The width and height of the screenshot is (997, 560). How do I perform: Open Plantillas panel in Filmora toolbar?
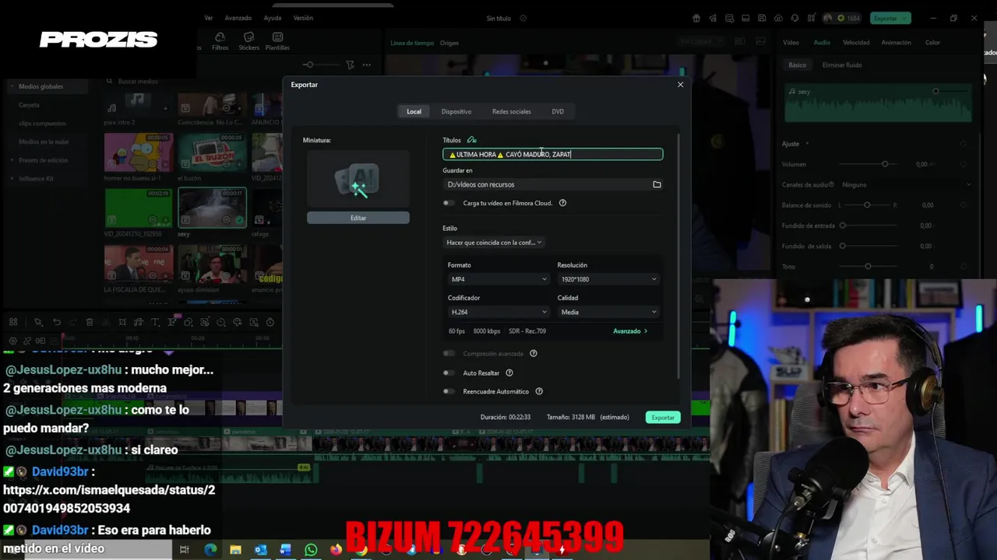coord(277,41)
